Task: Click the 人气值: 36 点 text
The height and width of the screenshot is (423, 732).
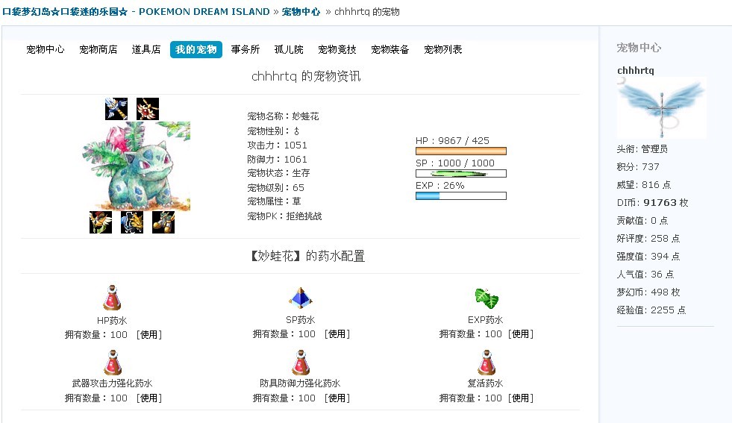Action: tap(645, 275)
